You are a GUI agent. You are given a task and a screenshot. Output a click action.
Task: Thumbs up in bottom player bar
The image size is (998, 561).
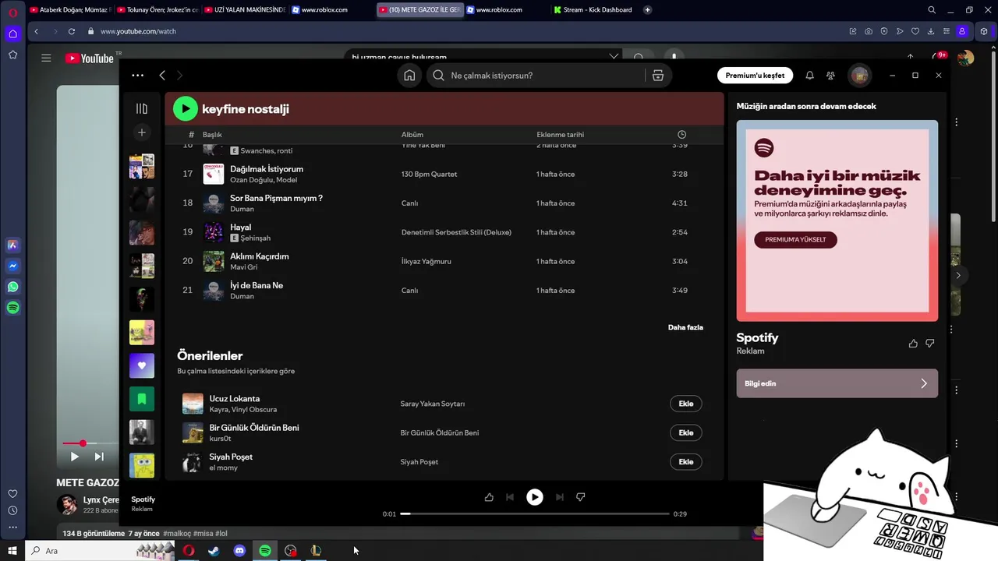click(x=489, y=497)
